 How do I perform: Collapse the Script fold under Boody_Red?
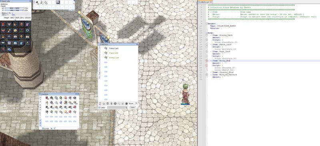206,65
